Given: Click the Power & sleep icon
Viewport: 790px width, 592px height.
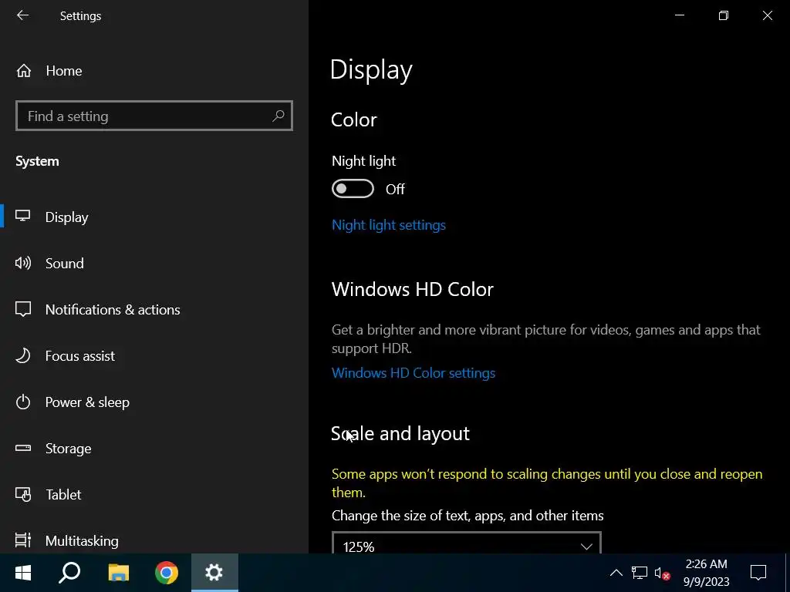Looking at the screenshot, I should (23, 402).
